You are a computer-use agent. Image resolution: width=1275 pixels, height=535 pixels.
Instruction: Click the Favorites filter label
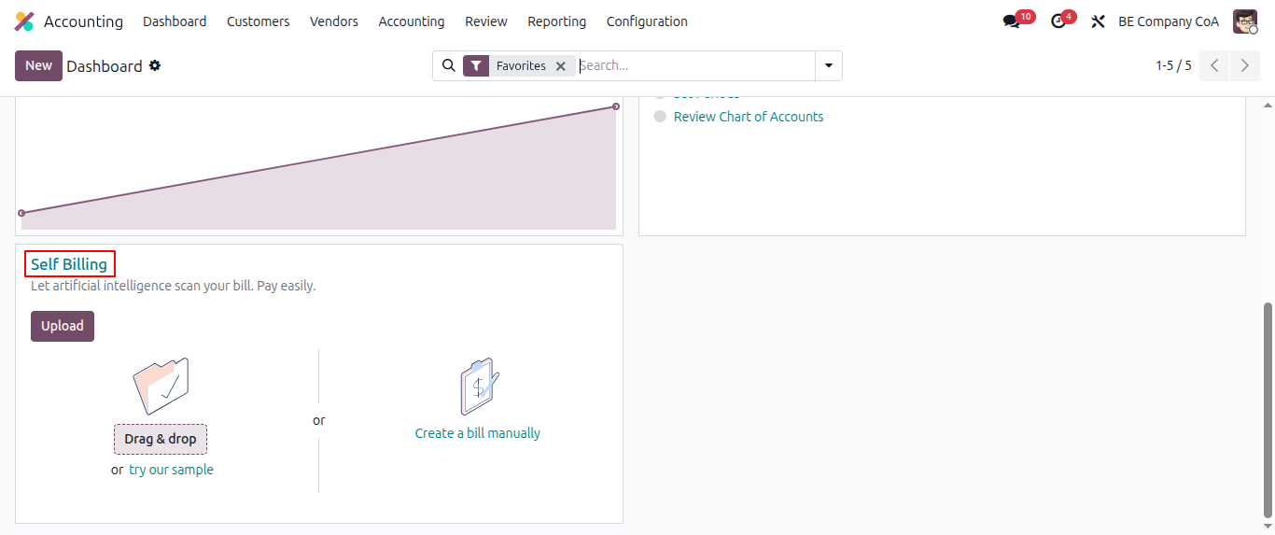pos(521,66)
